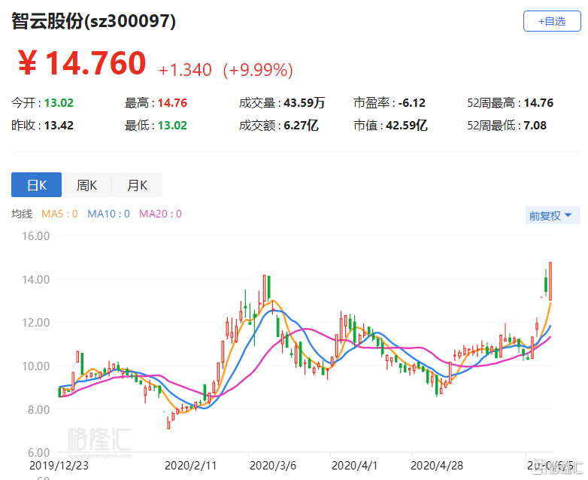Switch to the 周K weekly chart tab
Image resolution: width=588 pixels, height=480 pixels.
[86, 184]
